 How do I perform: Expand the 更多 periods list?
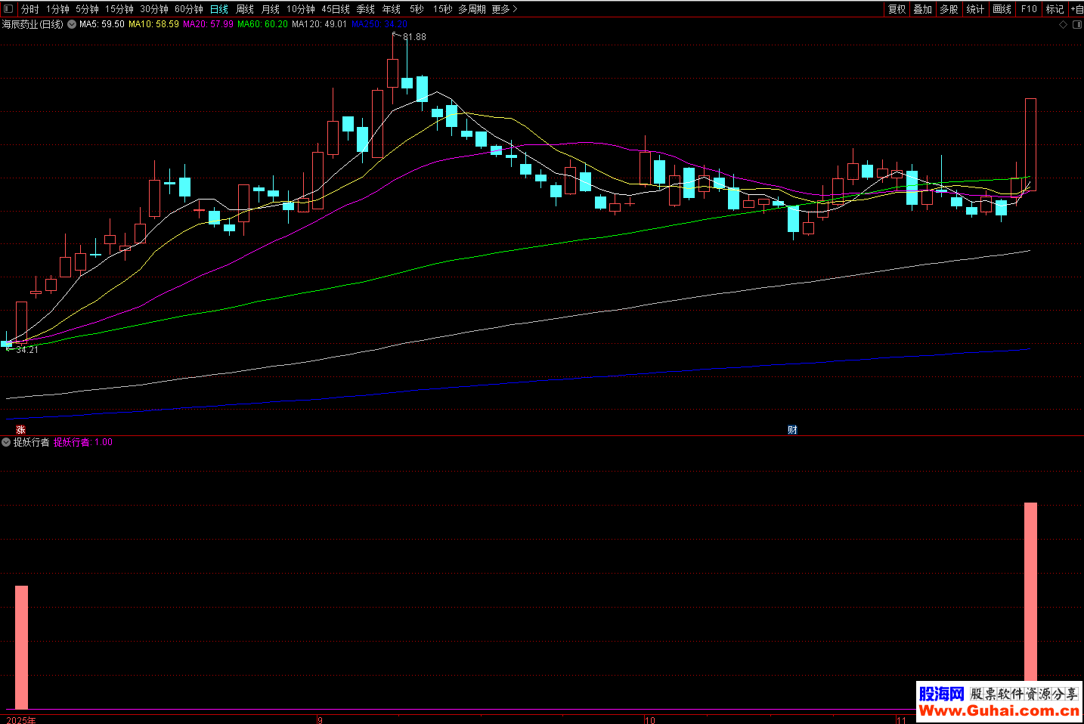(x=504, y=9)
